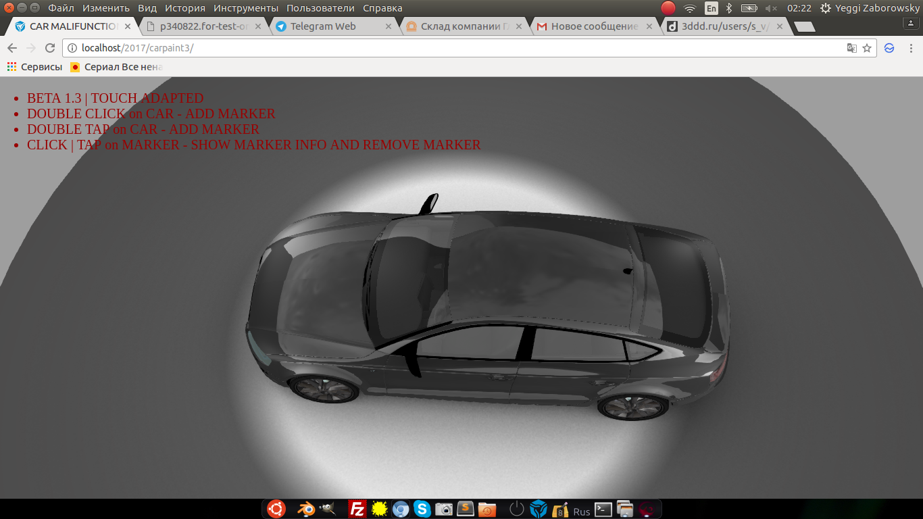Image resolution: width=923 pixels, height=519 pixels.
Task: Open the Сервисы apps bookmark
Action: click(34, 67)
